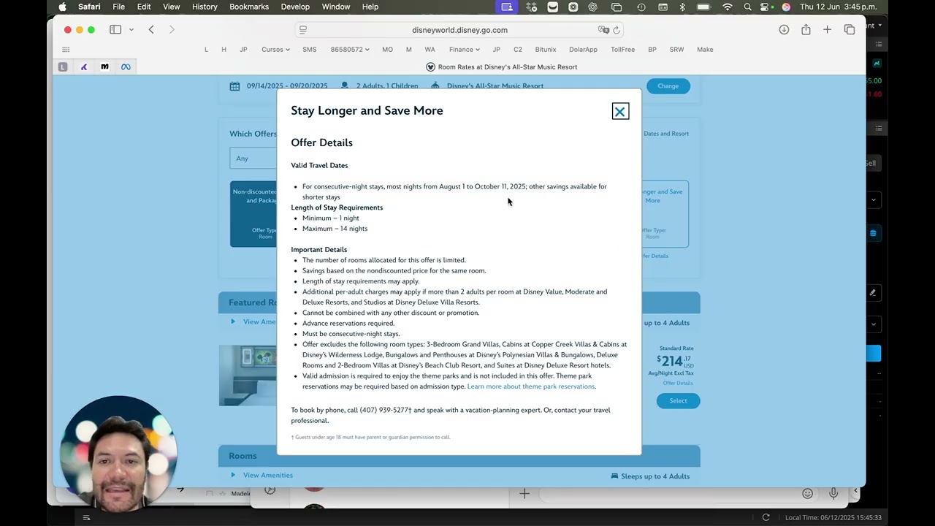935x526 pixels.
Task: Open the translate page icon
Action: pyautogui.click(x=603, y=30)
